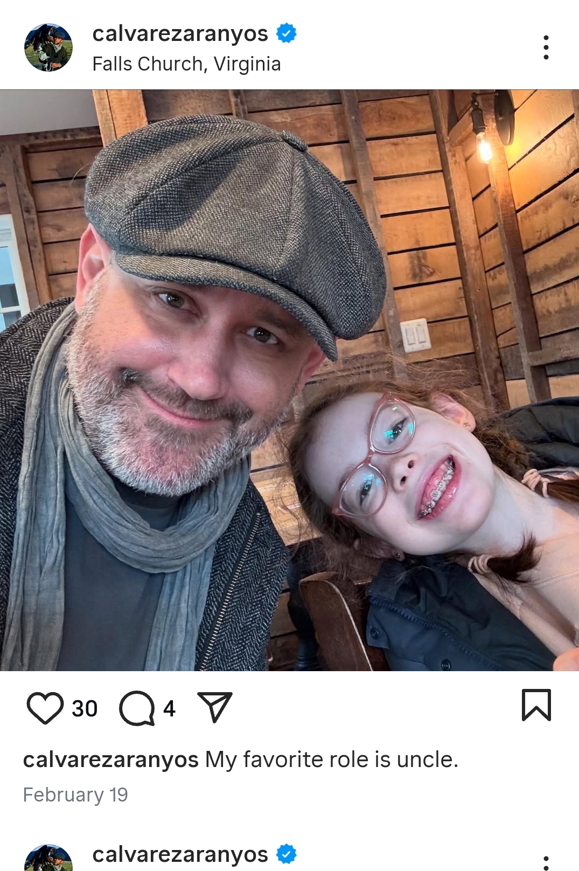579x871 pixels.
Task: View the 30 likes list
Action: [85, 709]
